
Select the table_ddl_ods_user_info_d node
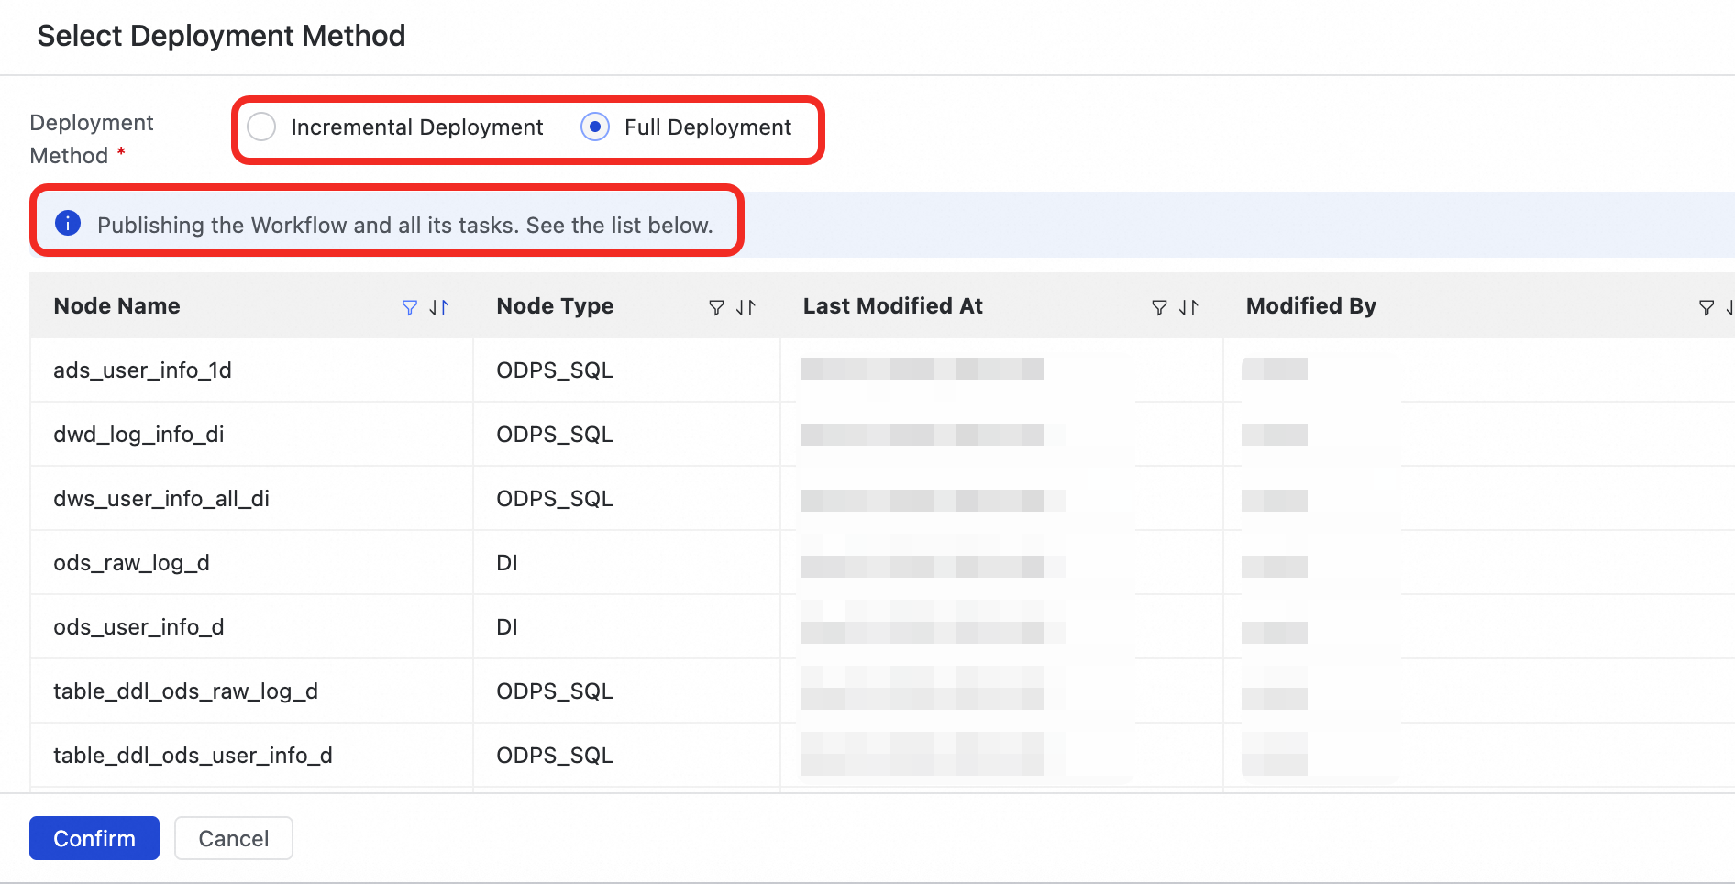[193, 756]
